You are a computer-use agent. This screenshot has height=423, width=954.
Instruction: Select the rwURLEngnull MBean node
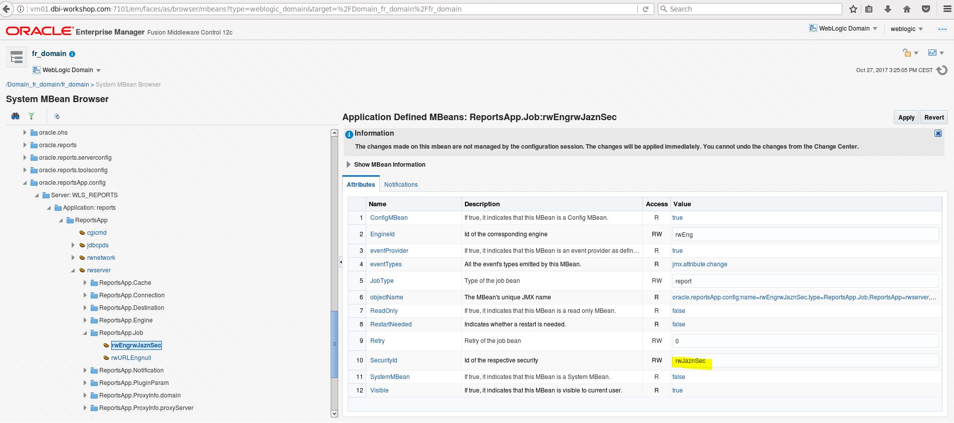tap(131, 358)
